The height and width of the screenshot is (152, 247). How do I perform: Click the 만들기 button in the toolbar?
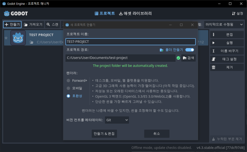[x=12, y=25]
